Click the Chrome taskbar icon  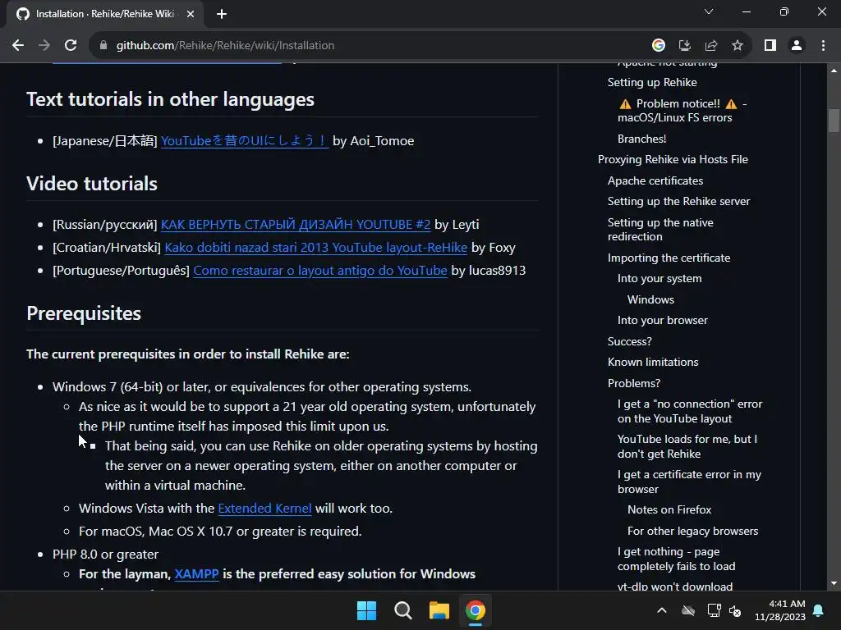[x=476, y=610]
